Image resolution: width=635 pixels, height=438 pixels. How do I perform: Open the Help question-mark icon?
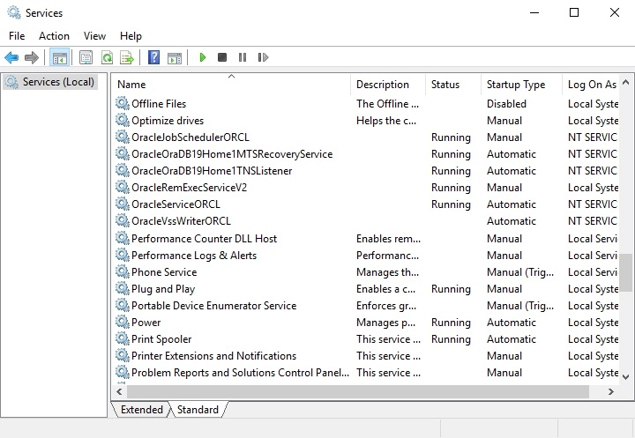[x=153, y=57]
